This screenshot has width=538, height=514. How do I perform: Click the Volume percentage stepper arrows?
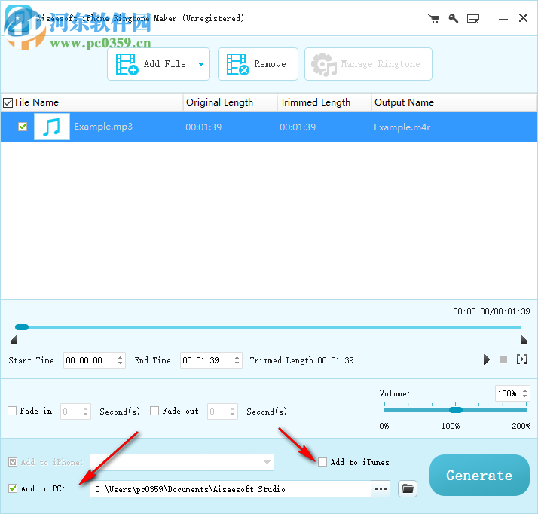tap(524, 393)
